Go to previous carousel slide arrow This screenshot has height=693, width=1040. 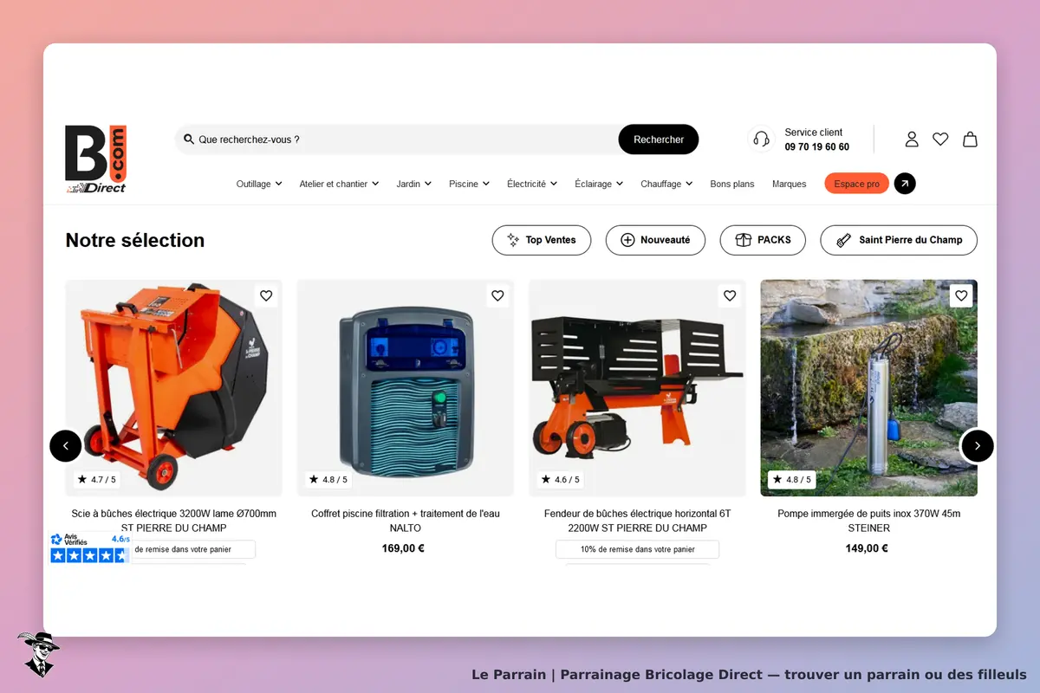(x=66, y=446)
